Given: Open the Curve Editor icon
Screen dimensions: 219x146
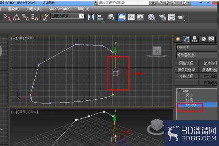Looking at the screenshot, I should pyautogui.click(x=131, y=17).
